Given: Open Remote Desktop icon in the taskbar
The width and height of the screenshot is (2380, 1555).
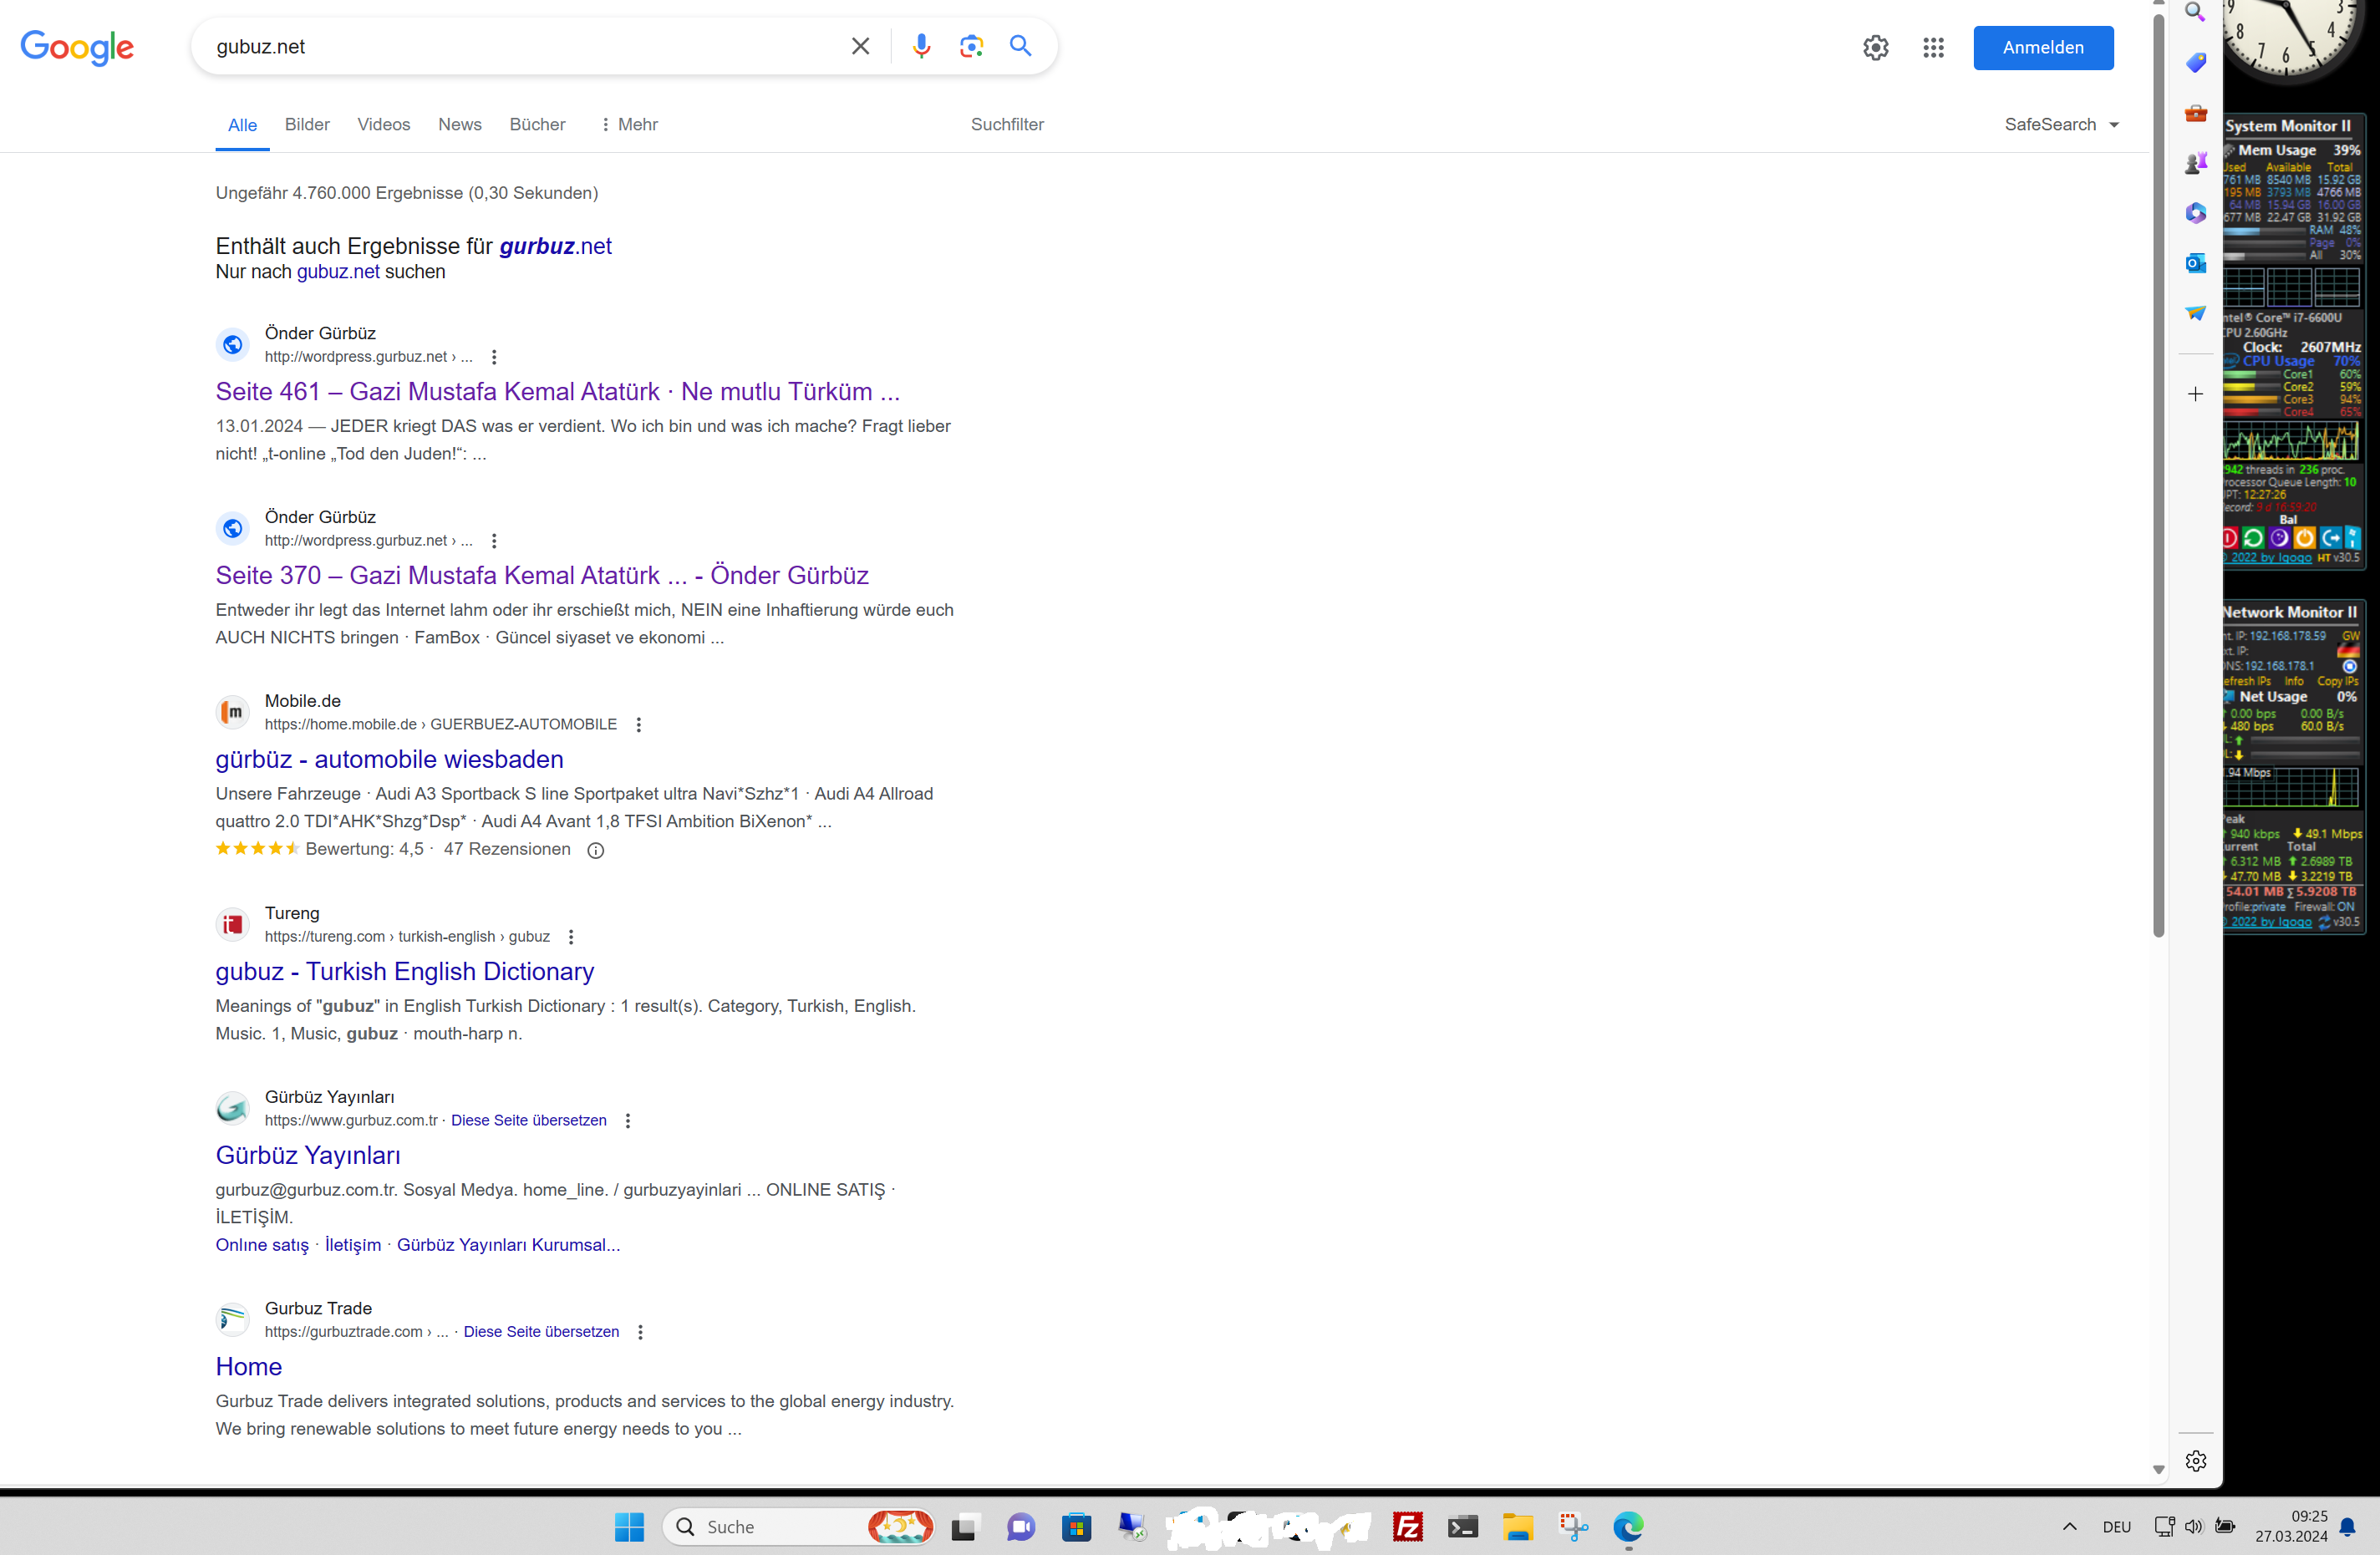Looking at the screenshot, I should [1131, 1527].
